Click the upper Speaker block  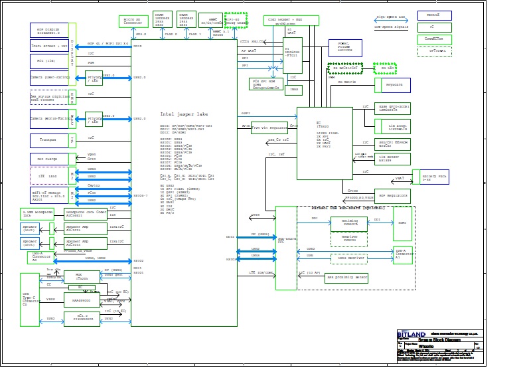(x=30, y=229)
